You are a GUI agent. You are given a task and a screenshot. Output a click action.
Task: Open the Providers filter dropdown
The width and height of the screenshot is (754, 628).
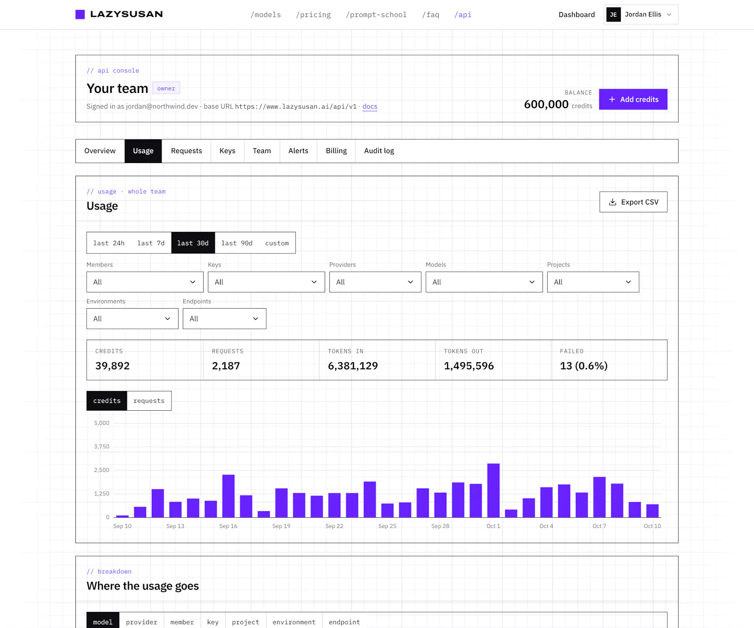pyautogui.click(x=375, y=282)
